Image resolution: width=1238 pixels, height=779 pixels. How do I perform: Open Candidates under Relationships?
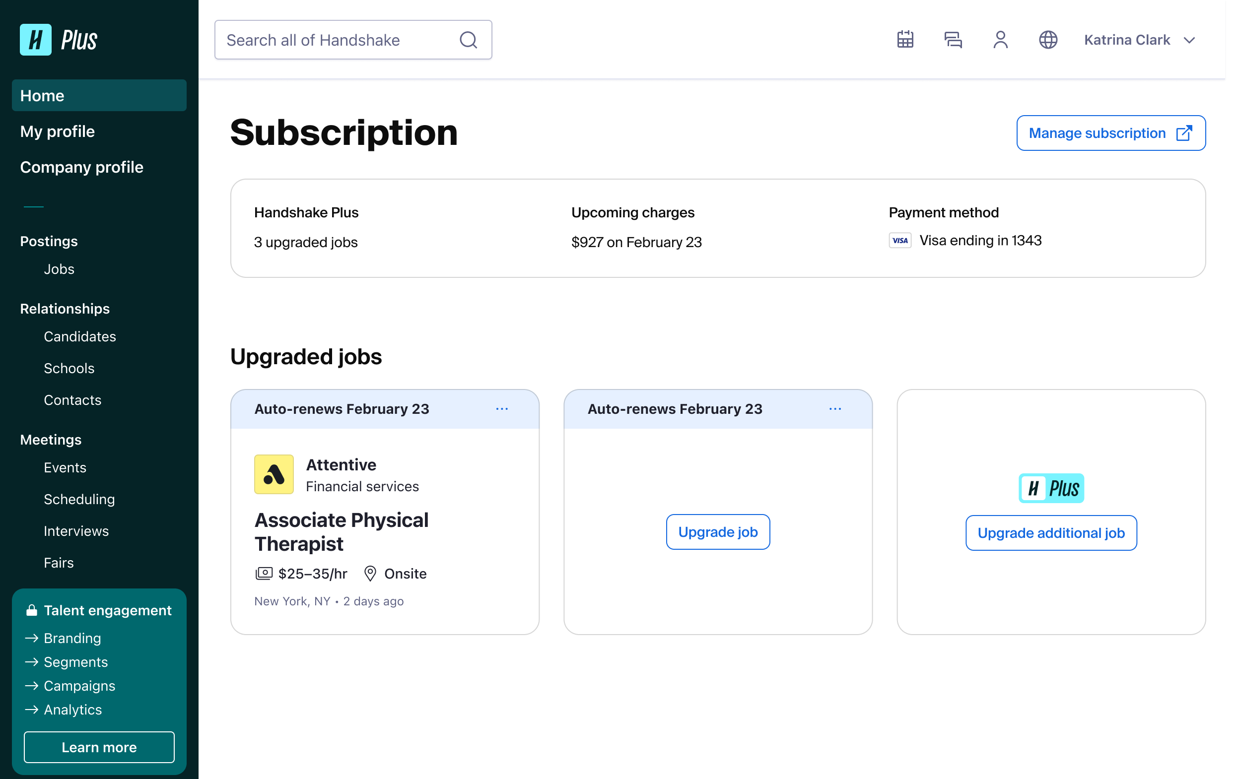pyautogui.click(x=80, y=336)
